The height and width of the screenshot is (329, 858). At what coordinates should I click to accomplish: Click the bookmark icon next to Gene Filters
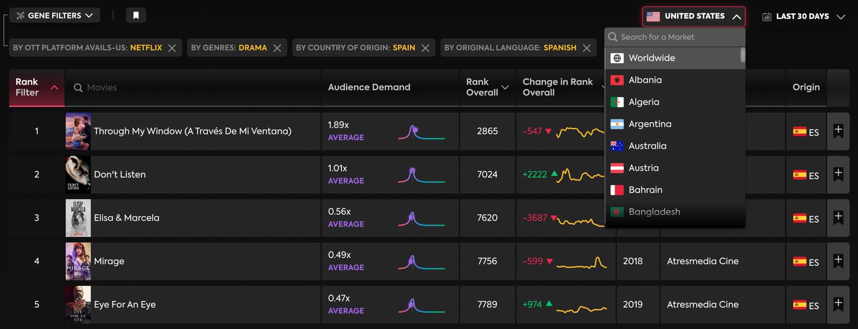(136, 15)
